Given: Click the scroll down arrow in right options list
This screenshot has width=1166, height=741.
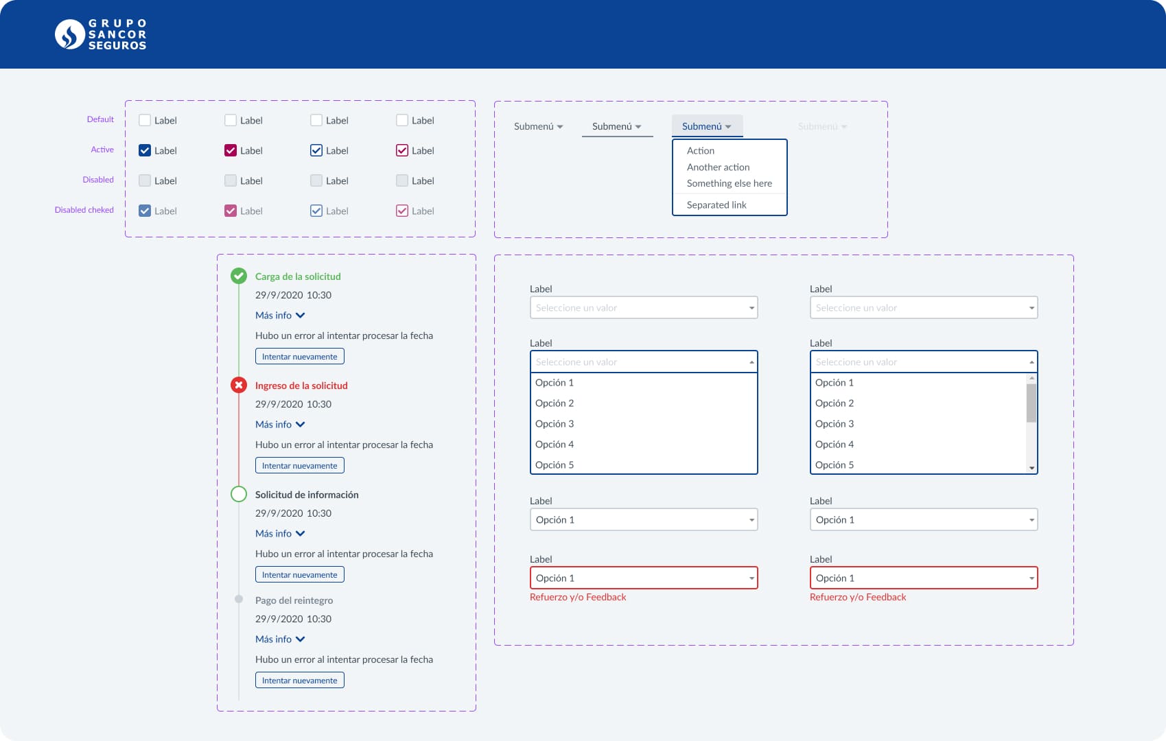Looking at the screenshot, I should [1031, 468].
